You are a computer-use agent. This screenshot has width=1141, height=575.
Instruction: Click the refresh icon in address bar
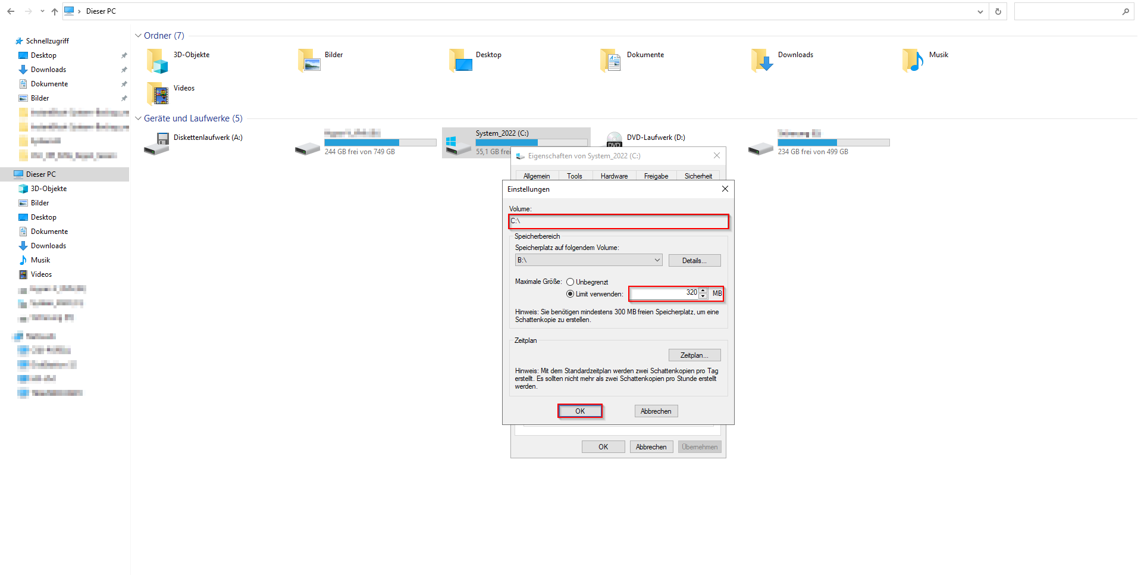[x=998, y=11]
